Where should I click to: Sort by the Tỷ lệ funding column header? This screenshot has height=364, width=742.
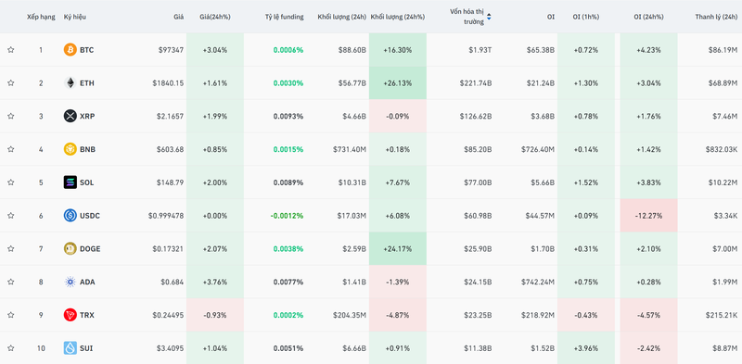[x=285, y=17]
